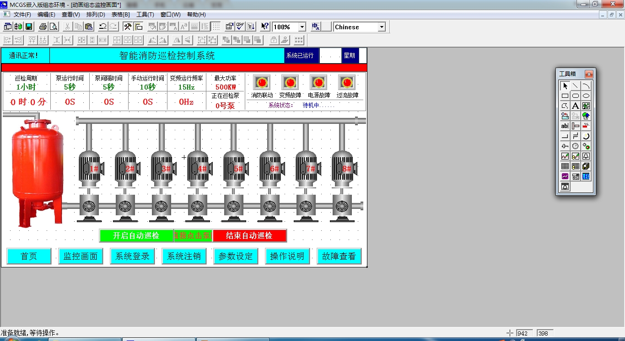Open the properties icon in toolbar
The width and height of the screenshot is (625, 341).
[230, 27]
